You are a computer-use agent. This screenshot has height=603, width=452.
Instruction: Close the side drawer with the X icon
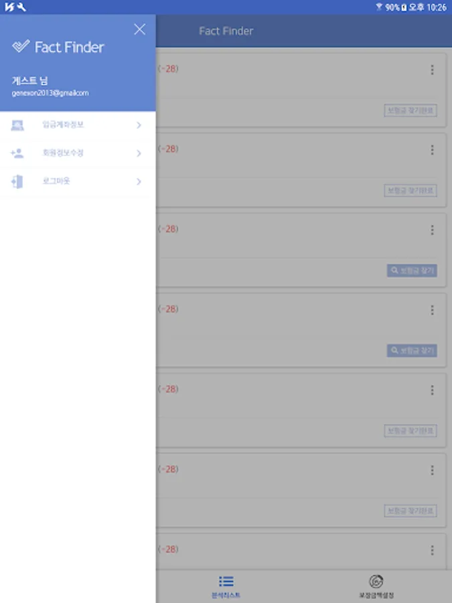(139, 29)
